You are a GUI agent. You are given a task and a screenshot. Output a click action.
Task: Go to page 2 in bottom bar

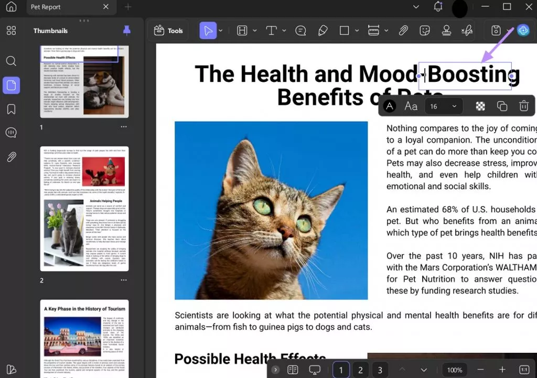coord(360,370)
